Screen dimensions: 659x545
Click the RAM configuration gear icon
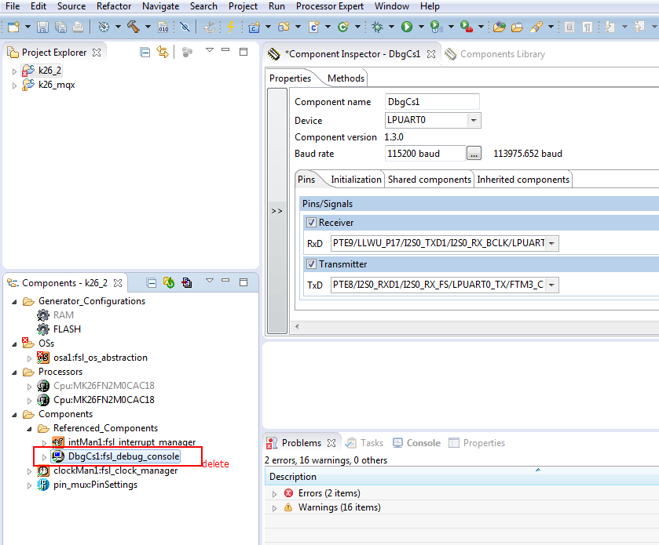tap(43, 315)
